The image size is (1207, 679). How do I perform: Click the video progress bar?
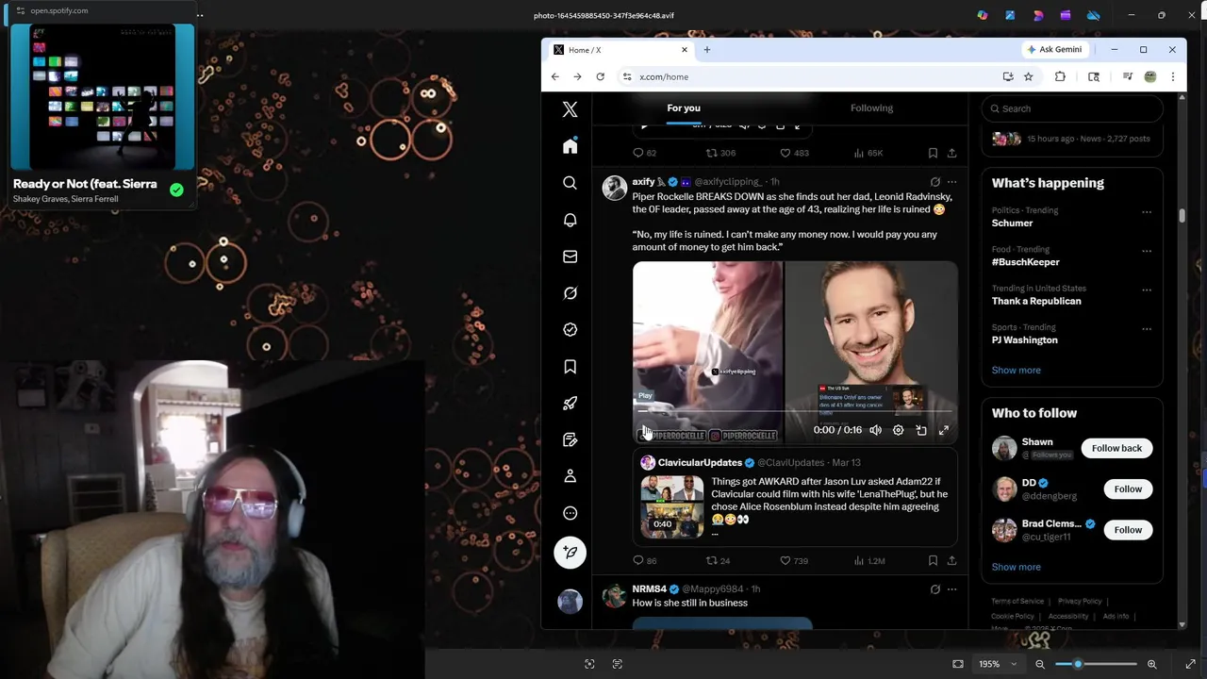tap(795, 411)
